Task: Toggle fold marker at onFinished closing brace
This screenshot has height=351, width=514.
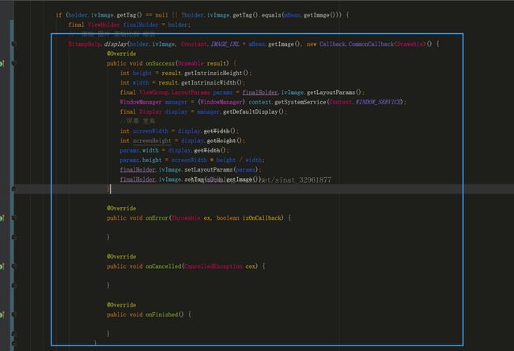Action: pyautogui.click(x=13, y=334)
